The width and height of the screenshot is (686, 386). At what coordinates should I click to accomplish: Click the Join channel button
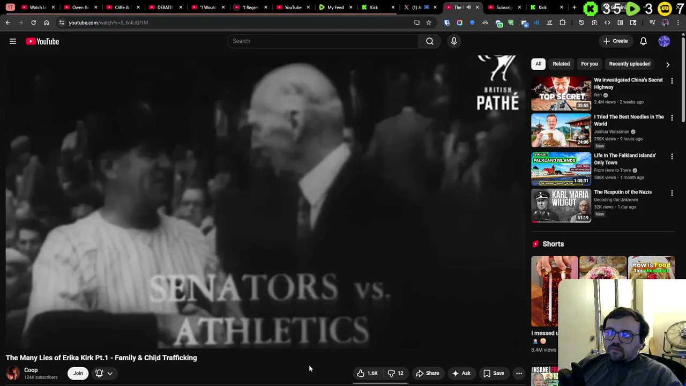tap(78, 373)
